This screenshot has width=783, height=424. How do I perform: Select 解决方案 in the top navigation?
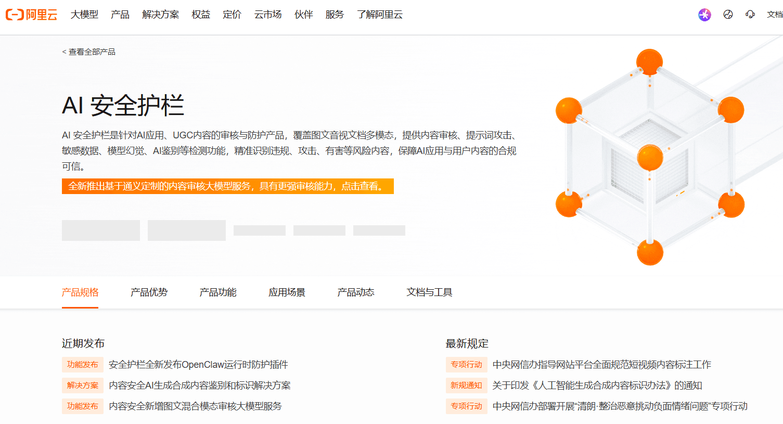pyautogui.click(x=161, y=15)
